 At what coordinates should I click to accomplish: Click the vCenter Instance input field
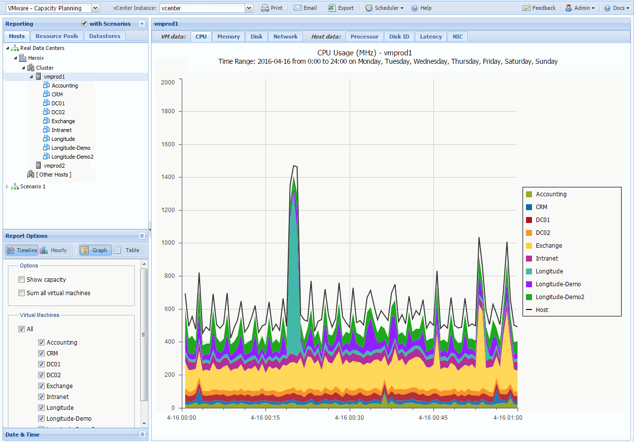pos(202,8)
